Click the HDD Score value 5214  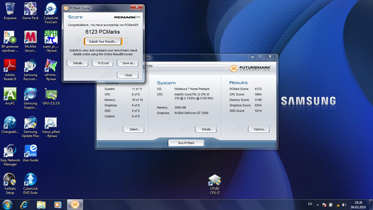click(x=258, y=111)
